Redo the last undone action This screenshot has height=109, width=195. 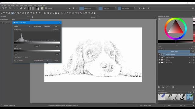coord(18,8)
